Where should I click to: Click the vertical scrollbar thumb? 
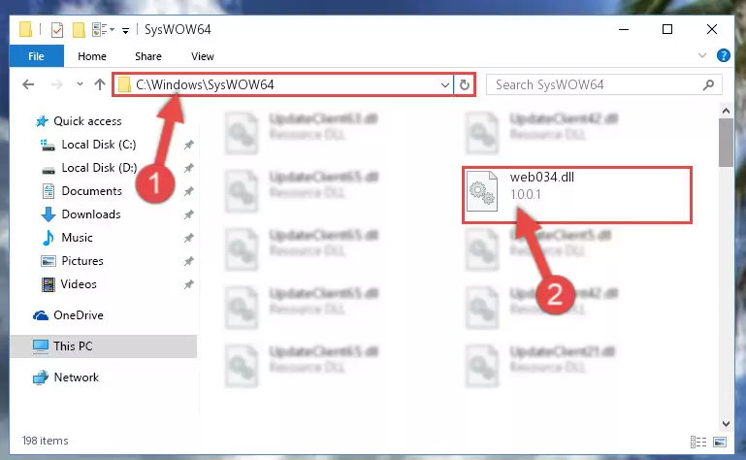(726, 143)
